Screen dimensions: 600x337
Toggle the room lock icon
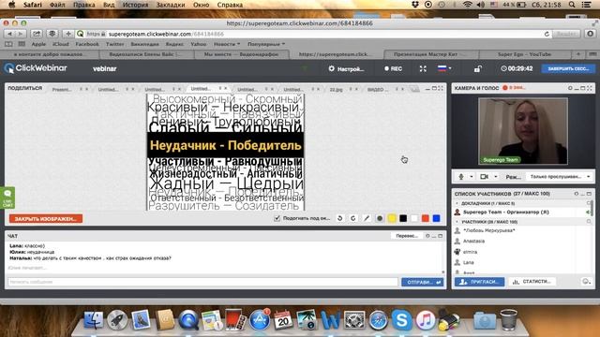pyautogui.click(x=477, y=68)
